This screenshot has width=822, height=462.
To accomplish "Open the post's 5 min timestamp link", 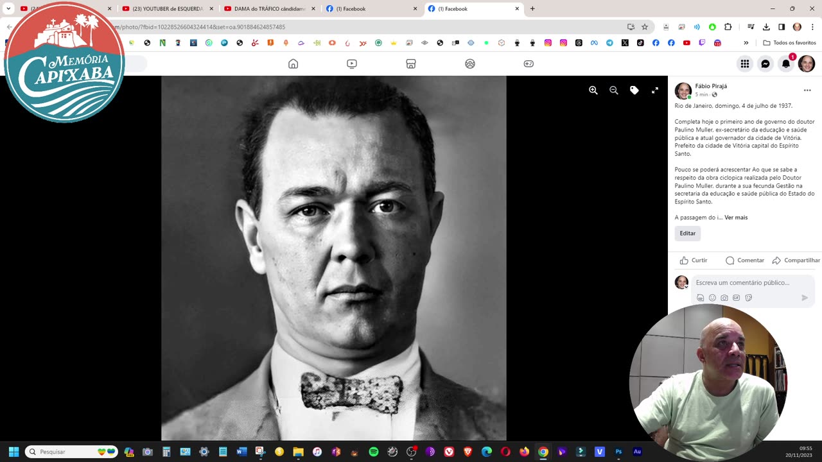I will tap(701, 94).
